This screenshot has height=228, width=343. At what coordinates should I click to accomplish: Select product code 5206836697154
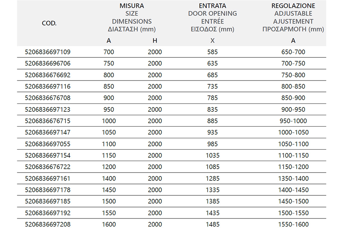48,155
